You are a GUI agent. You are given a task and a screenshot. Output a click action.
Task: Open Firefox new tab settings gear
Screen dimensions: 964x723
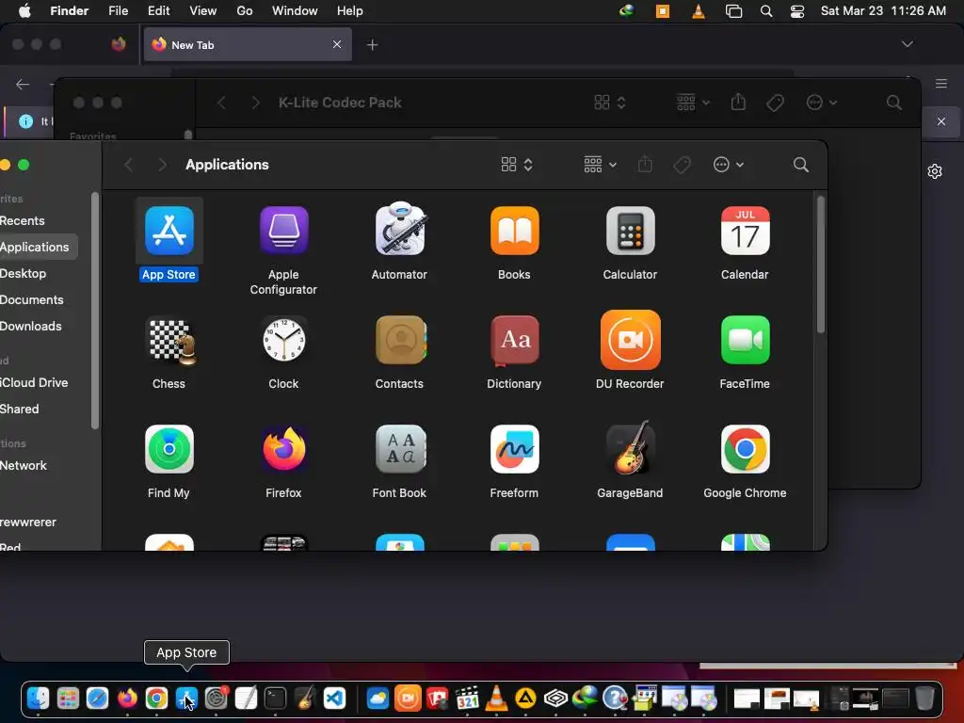935,171
